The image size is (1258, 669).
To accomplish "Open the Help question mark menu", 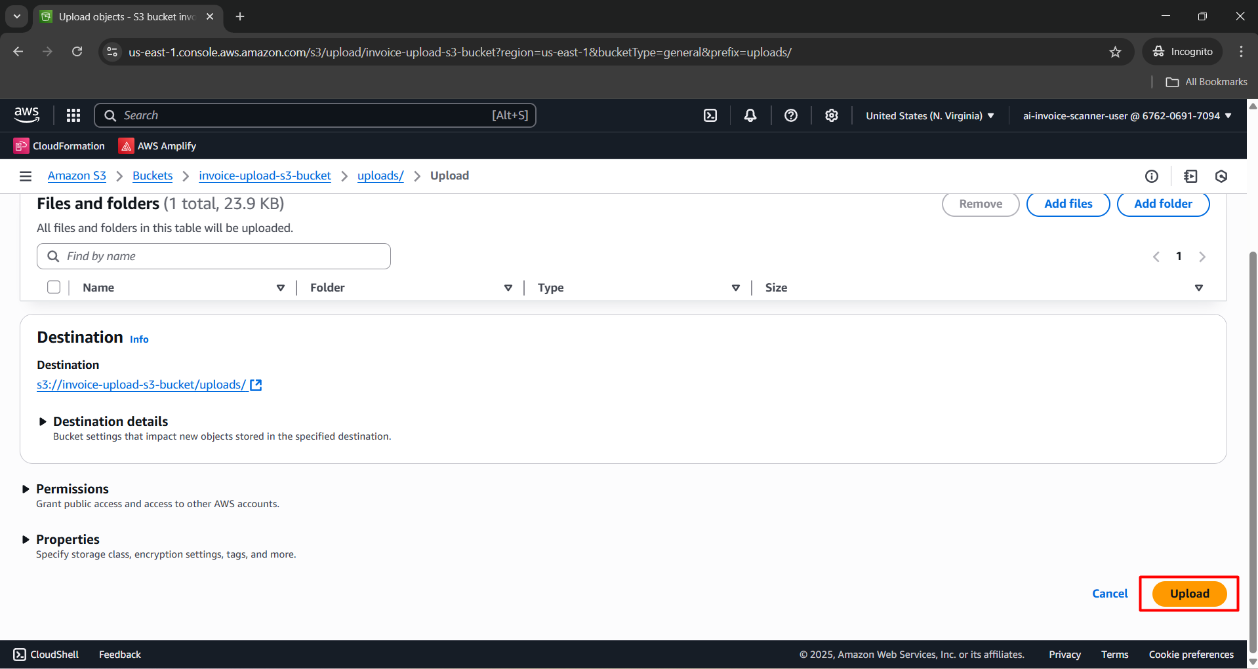I will pos(790,115).
